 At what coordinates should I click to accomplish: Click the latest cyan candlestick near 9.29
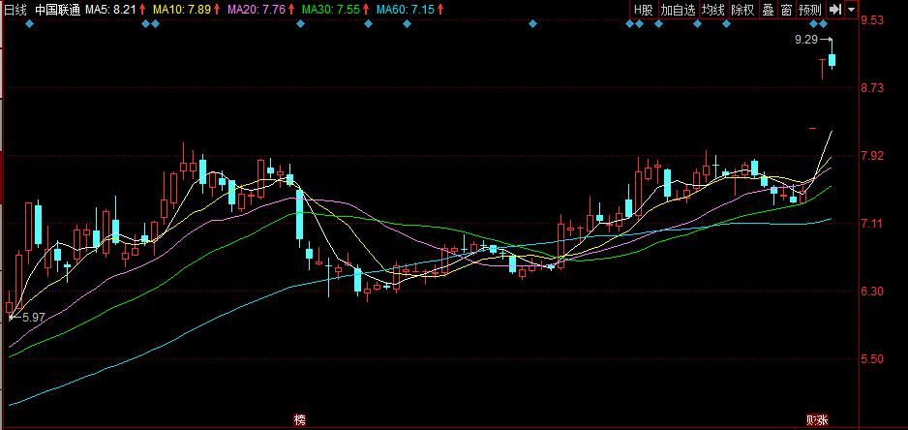pos(832,60)
